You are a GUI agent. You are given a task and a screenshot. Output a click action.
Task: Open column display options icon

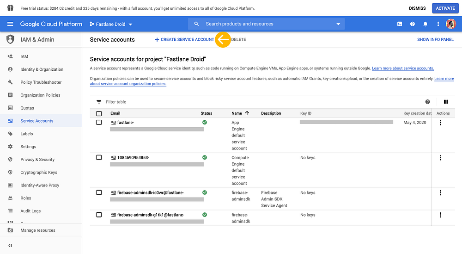click(446, 102)
